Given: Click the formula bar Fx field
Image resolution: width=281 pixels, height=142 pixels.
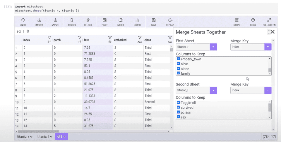Looking at the screenshot, I should [94, 31].
